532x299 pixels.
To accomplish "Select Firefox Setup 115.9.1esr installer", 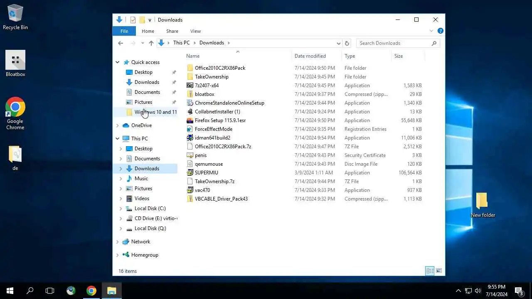I will coord(220,120).
